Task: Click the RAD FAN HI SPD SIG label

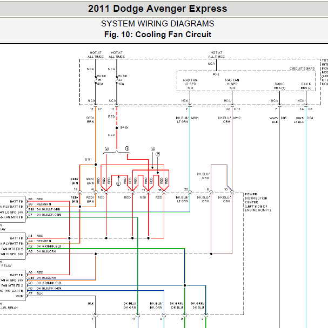Action: click(x=232, y=84)
